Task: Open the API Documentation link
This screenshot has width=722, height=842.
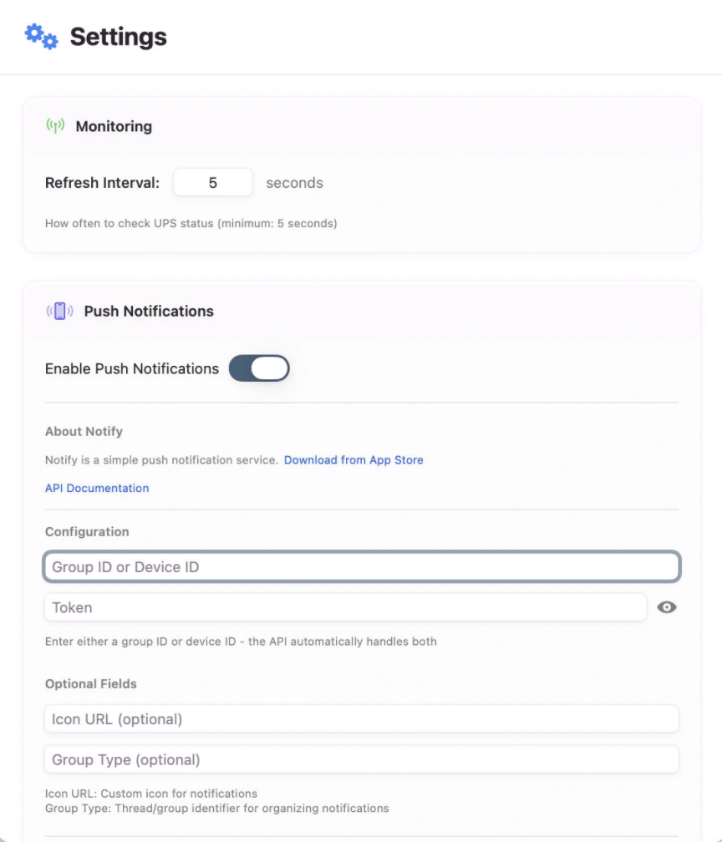Action: tap(97, 489)
